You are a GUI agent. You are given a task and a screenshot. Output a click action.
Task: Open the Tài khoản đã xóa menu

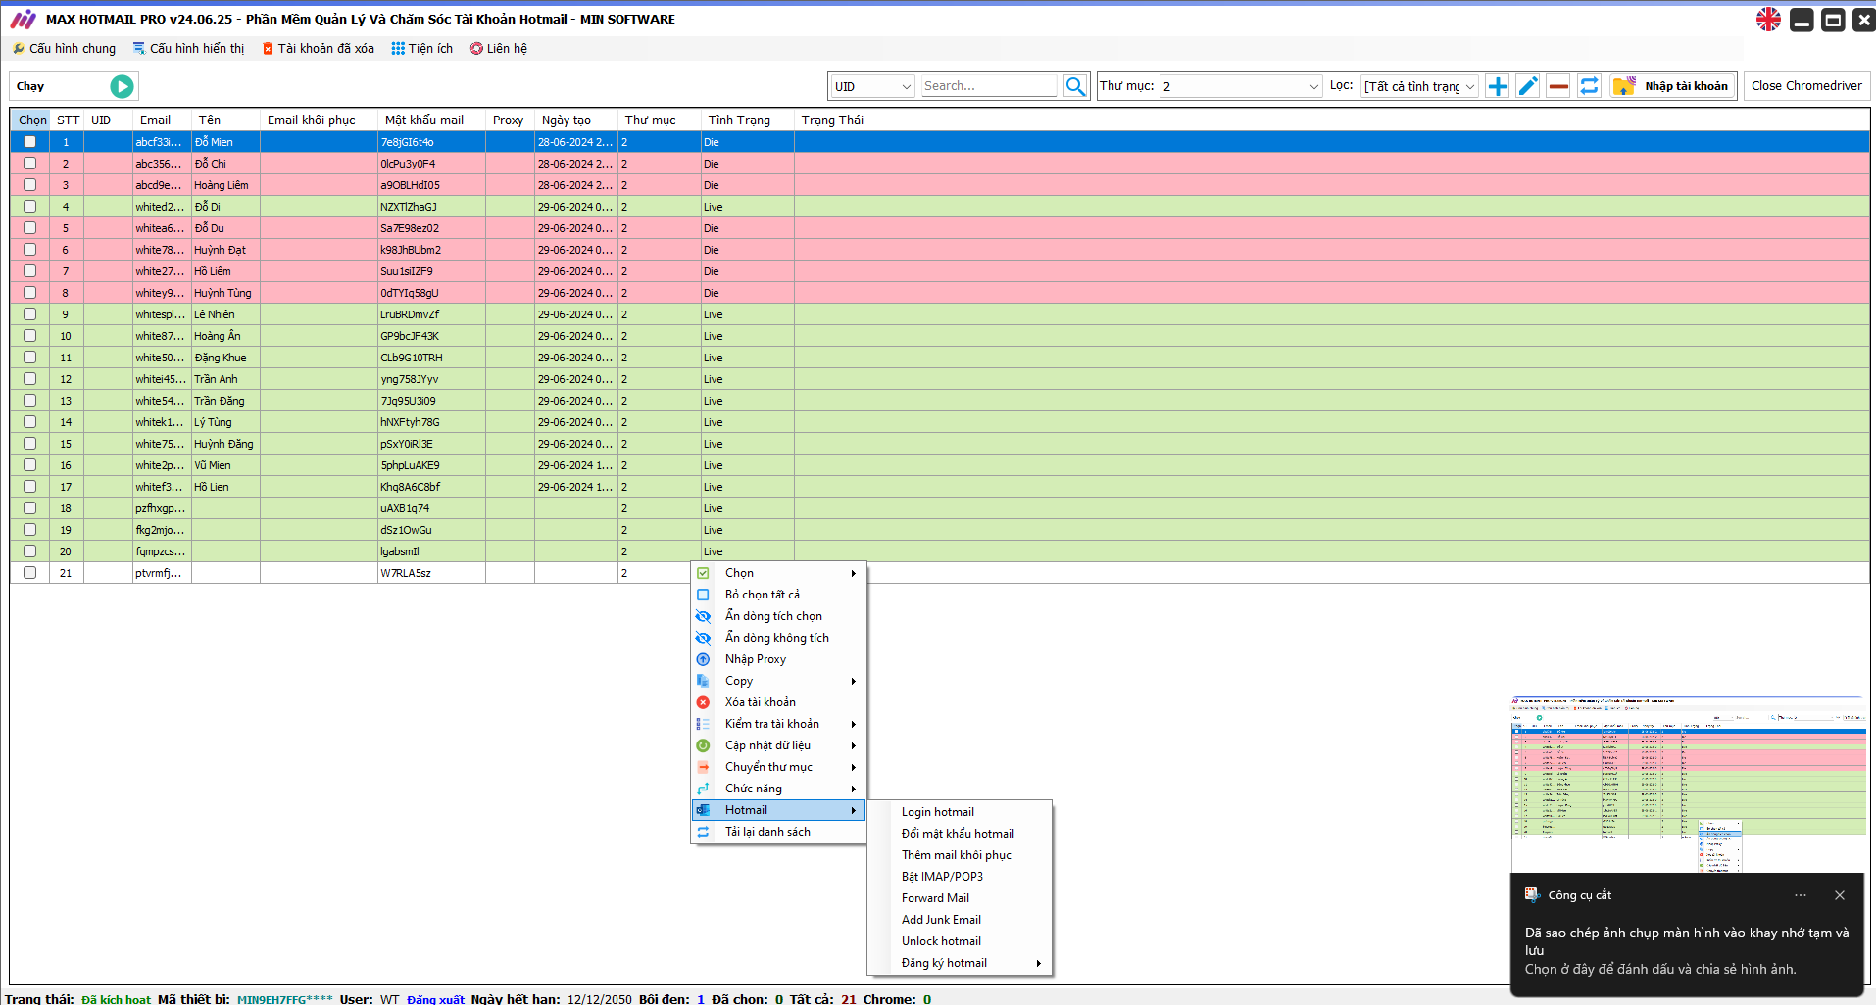click(x=319, y=48)
